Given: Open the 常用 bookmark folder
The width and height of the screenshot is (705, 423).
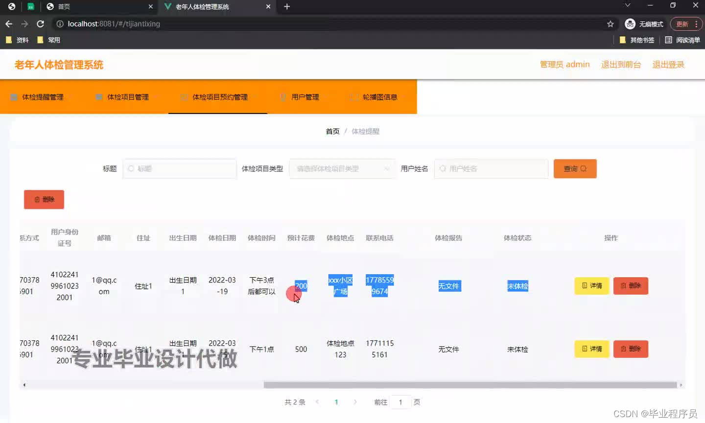Looking at the screenshot, I should pos(48,40).
